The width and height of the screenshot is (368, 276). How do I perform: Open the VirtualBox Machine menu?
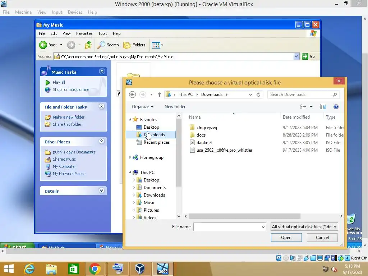pyautogui.click(x=23, y=12)
